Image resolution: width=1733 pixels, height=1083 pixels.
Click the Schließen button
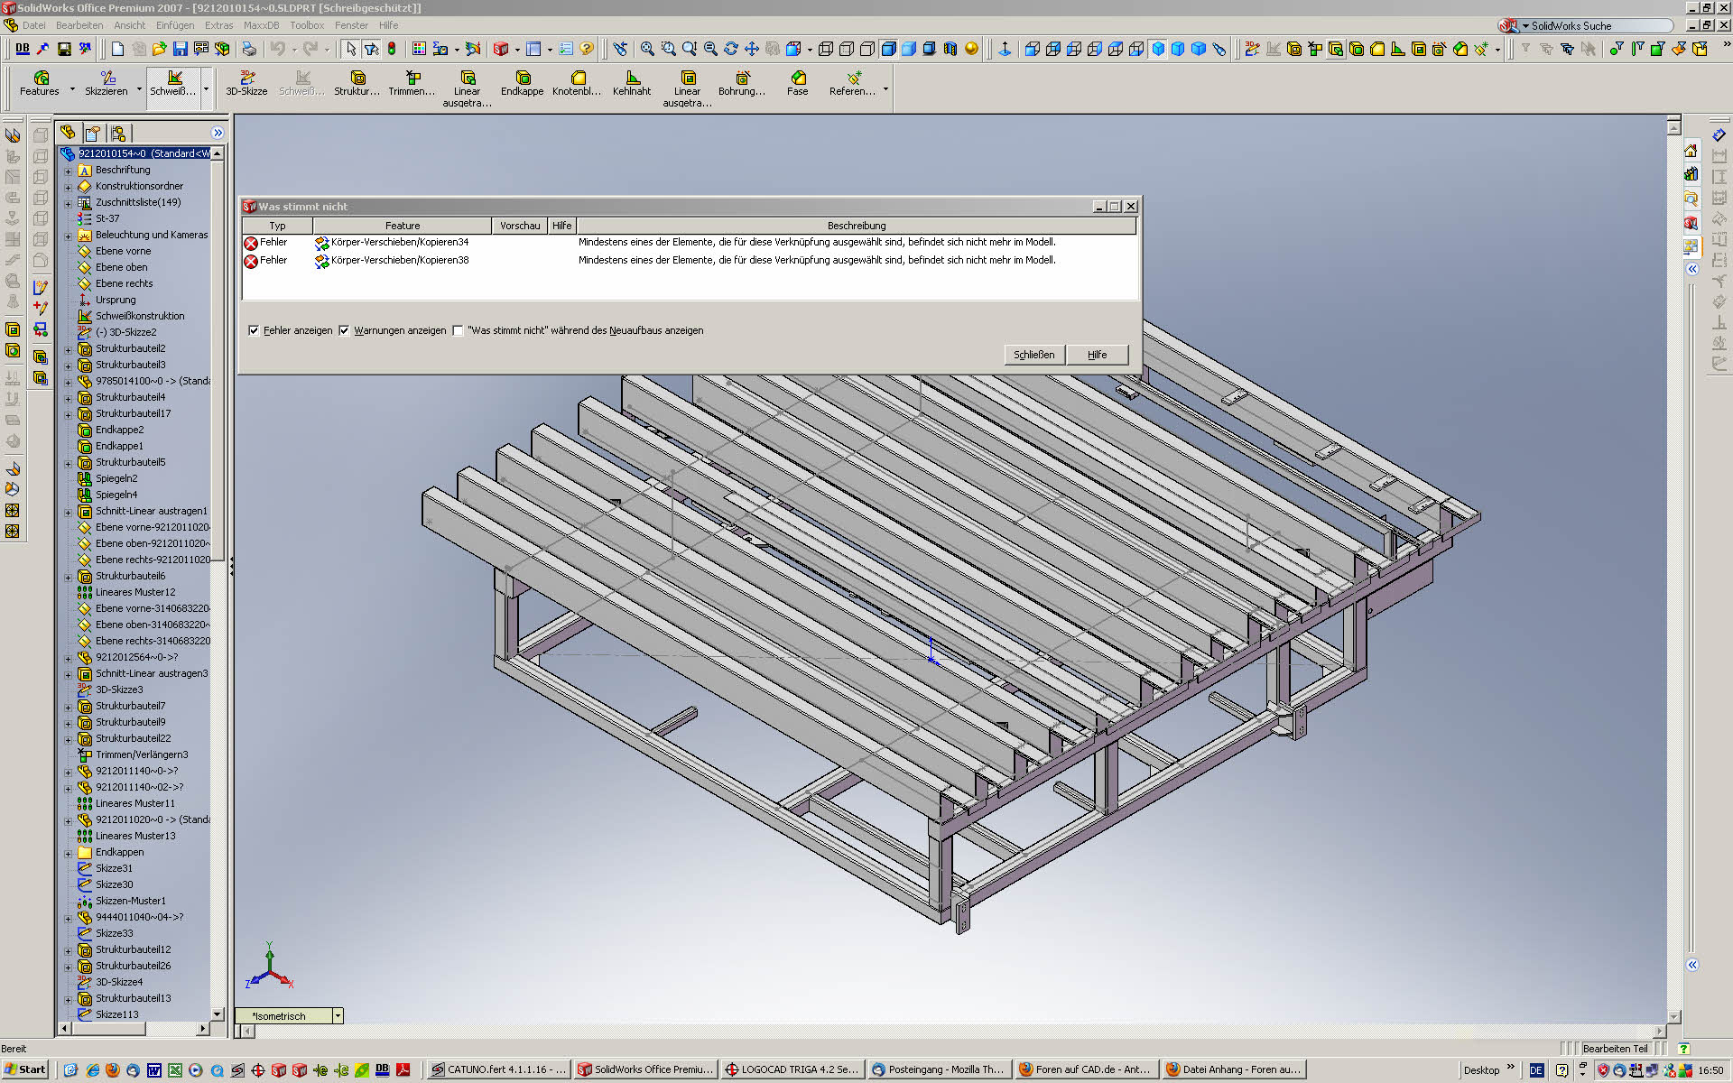(1033, 355)
